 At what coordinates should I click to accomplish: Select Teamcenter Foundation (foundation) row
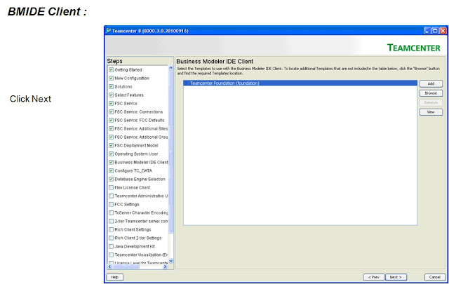[x=300, y=83]
